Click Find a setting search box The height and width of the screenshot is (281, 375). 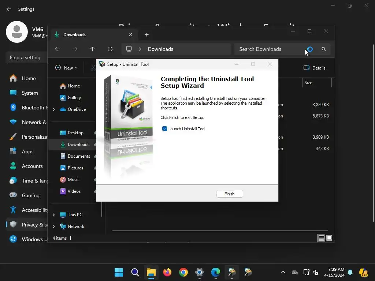[27, 57]
